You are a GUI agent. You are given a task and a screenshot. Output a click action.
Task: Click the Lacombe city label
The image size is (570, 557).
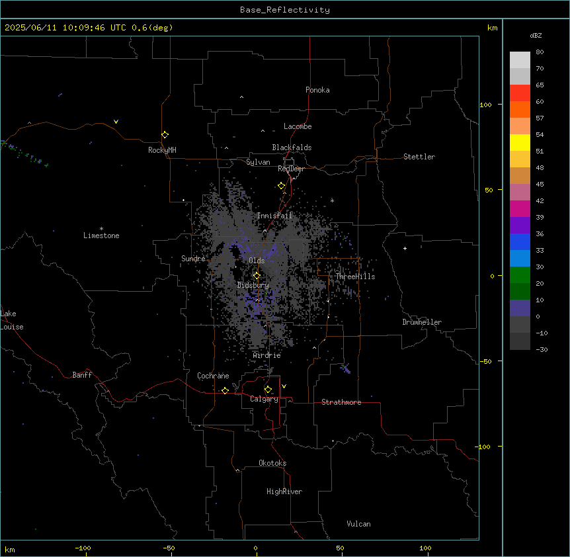tap(298, 126)
